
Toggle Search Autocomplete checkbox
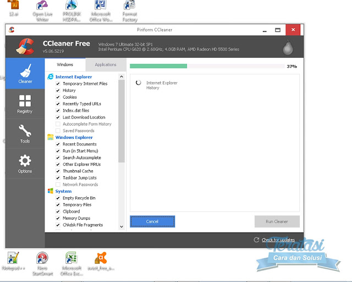click(x=58, y=158)
